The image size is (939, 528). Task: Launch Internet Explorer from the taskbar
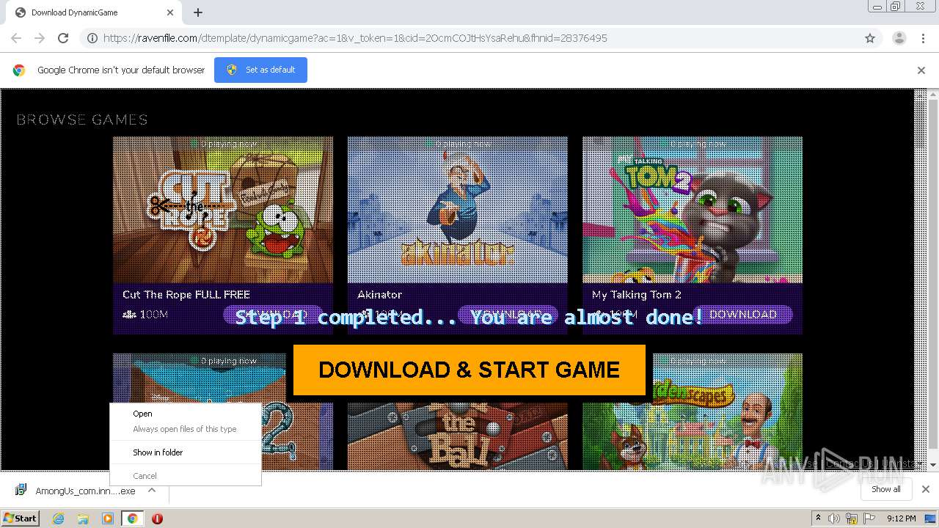click(59, 518)
